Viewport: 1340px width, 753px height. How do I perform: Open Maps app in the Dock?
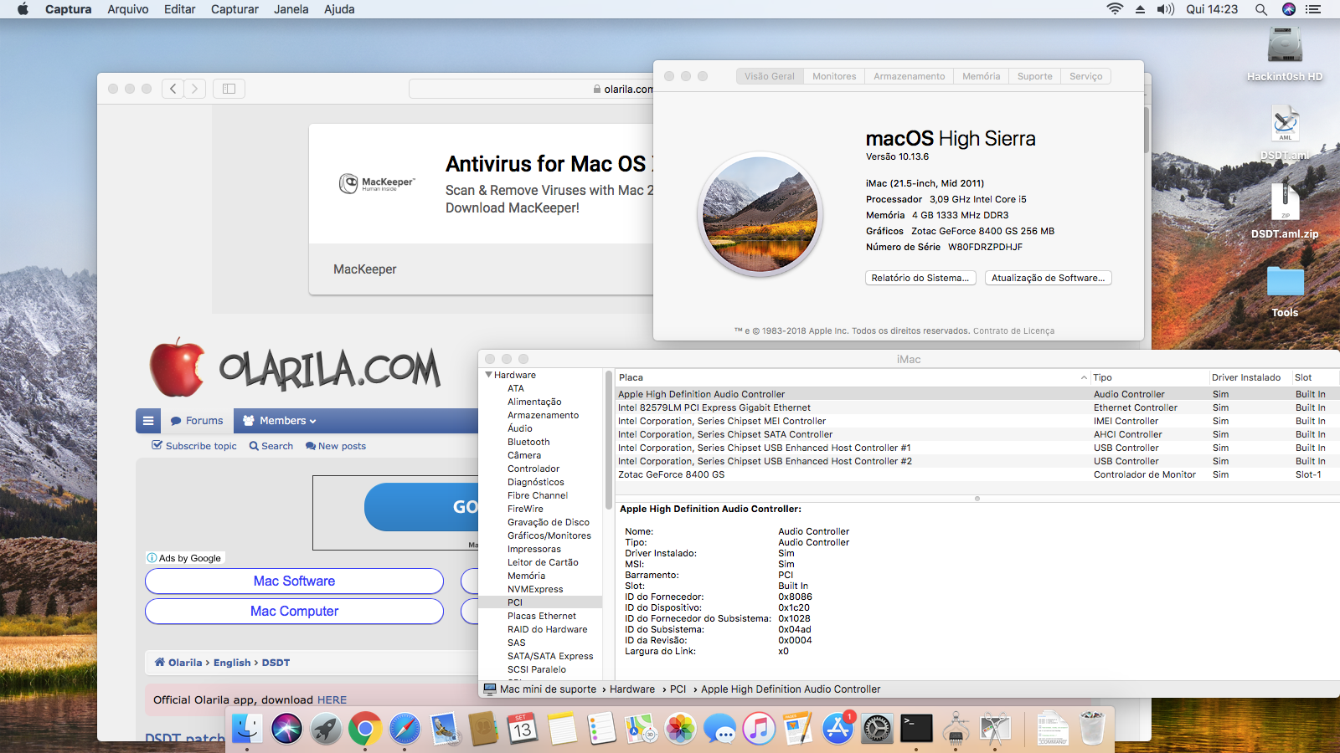click(x=642, y=729)
